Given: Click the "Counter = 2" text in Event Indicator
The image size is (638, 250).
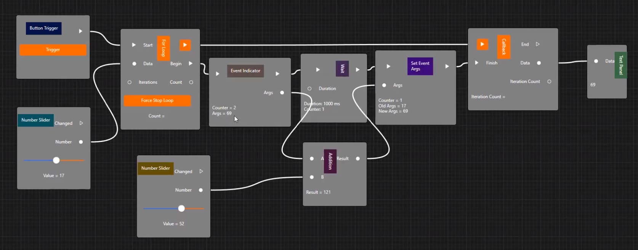Looking at the screenshot, I should point(224,108).
